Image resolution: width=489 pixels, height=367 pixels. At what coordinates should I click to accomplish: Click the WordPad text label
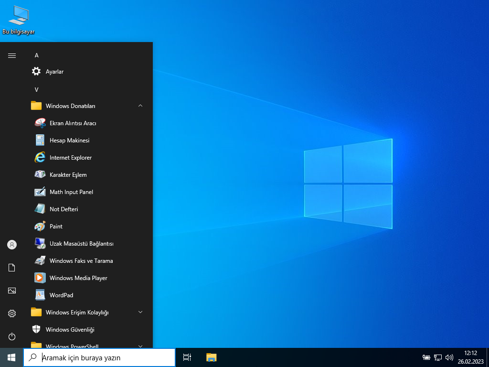62,295
